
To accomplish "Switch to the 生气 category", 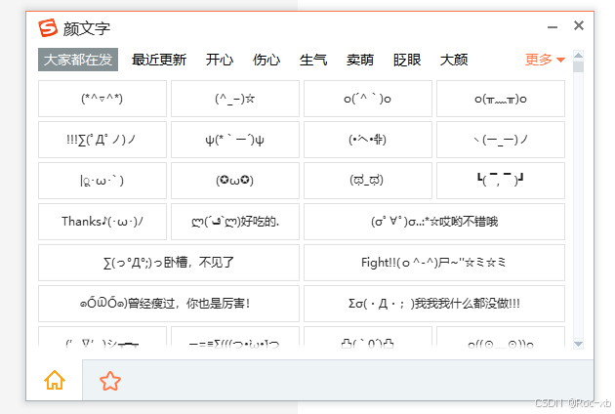I will (x=313, y=60).
